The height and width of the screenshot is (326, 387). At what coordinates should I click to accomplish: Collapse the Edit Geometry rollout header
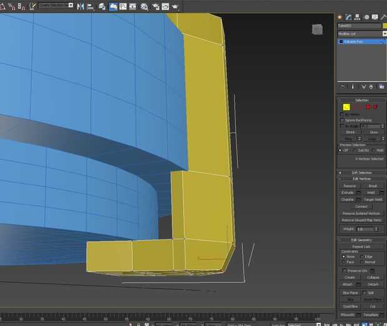pyautogui.click(x=361, y=240)
